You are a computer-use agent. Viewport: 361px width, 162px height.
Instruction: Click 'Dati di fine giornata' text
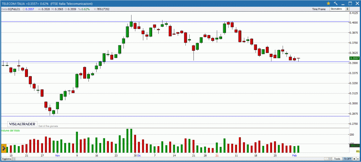[48, 126]
